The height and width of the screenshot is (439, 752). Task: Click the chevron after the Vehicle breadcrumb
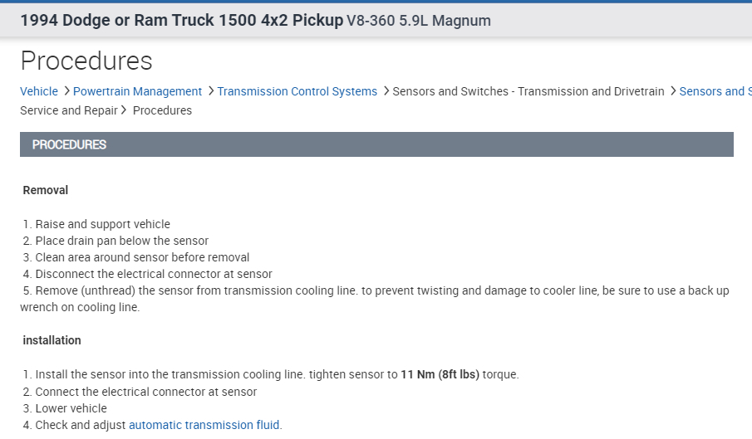[x=66, y=91]
